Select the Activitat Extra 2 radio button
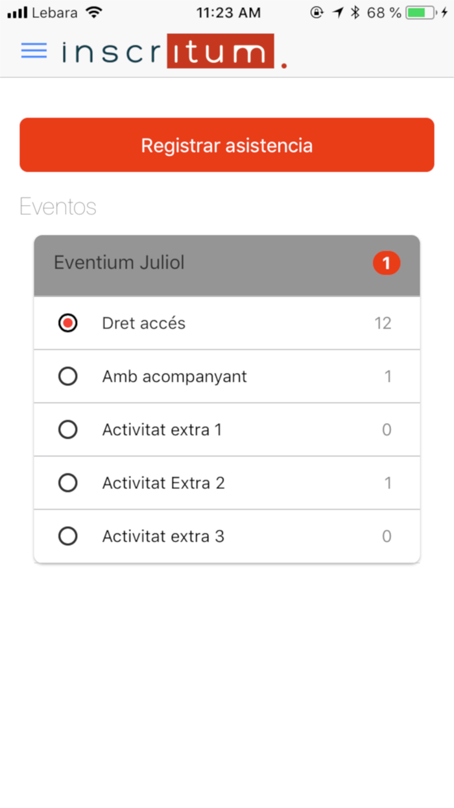454x808 pixels. (67, 483)
